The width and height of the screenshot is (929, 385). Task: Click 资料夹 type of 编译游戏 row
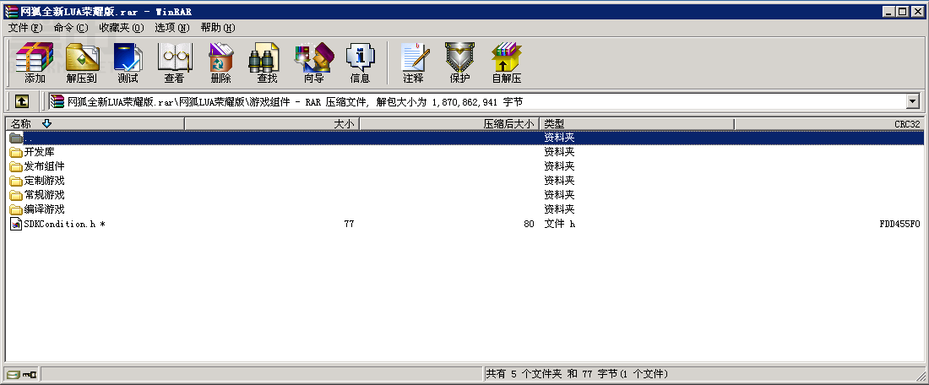click(559, 209)
